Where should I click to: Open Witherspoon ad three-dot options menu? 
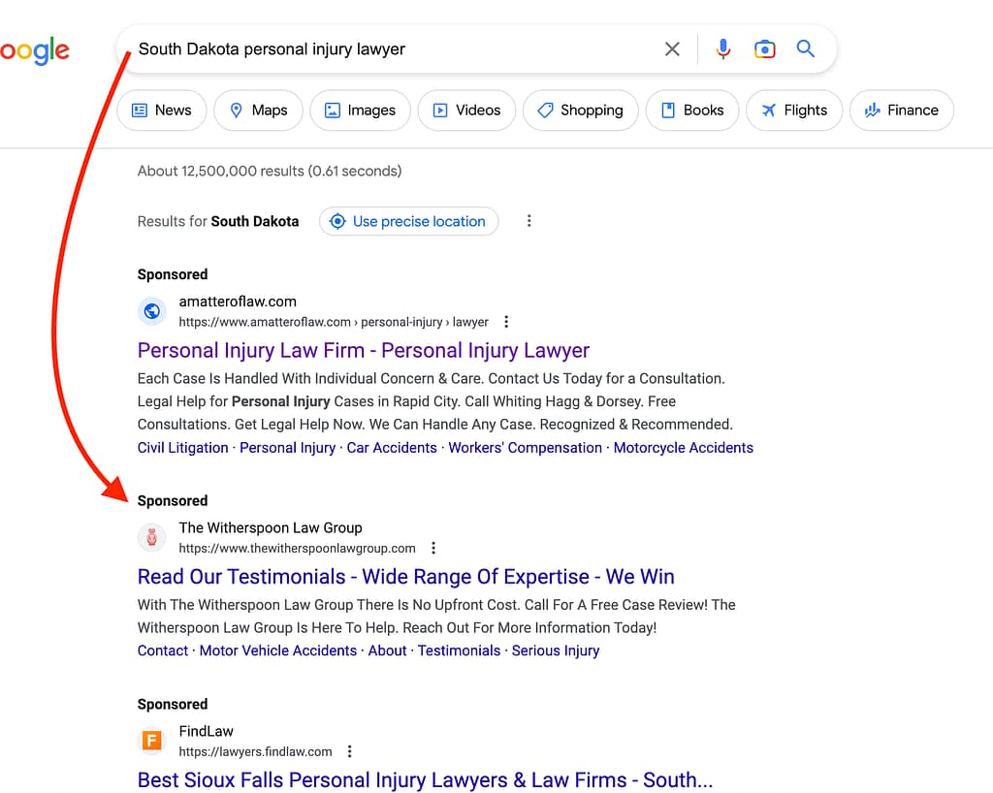coord(433,548)
